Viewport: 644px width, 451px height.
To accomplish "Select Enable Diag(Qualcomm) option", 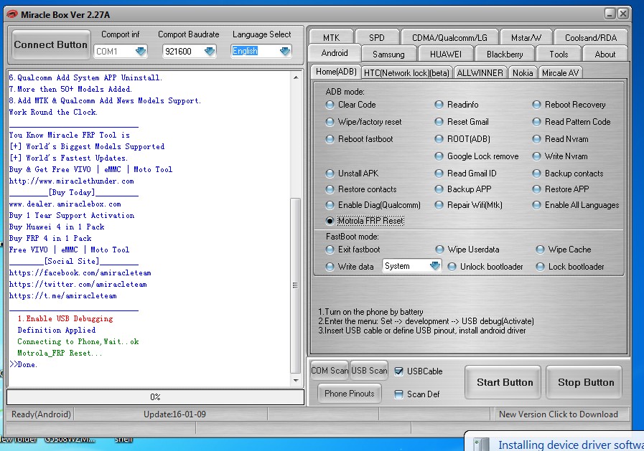I will click(x=330, y=205).
